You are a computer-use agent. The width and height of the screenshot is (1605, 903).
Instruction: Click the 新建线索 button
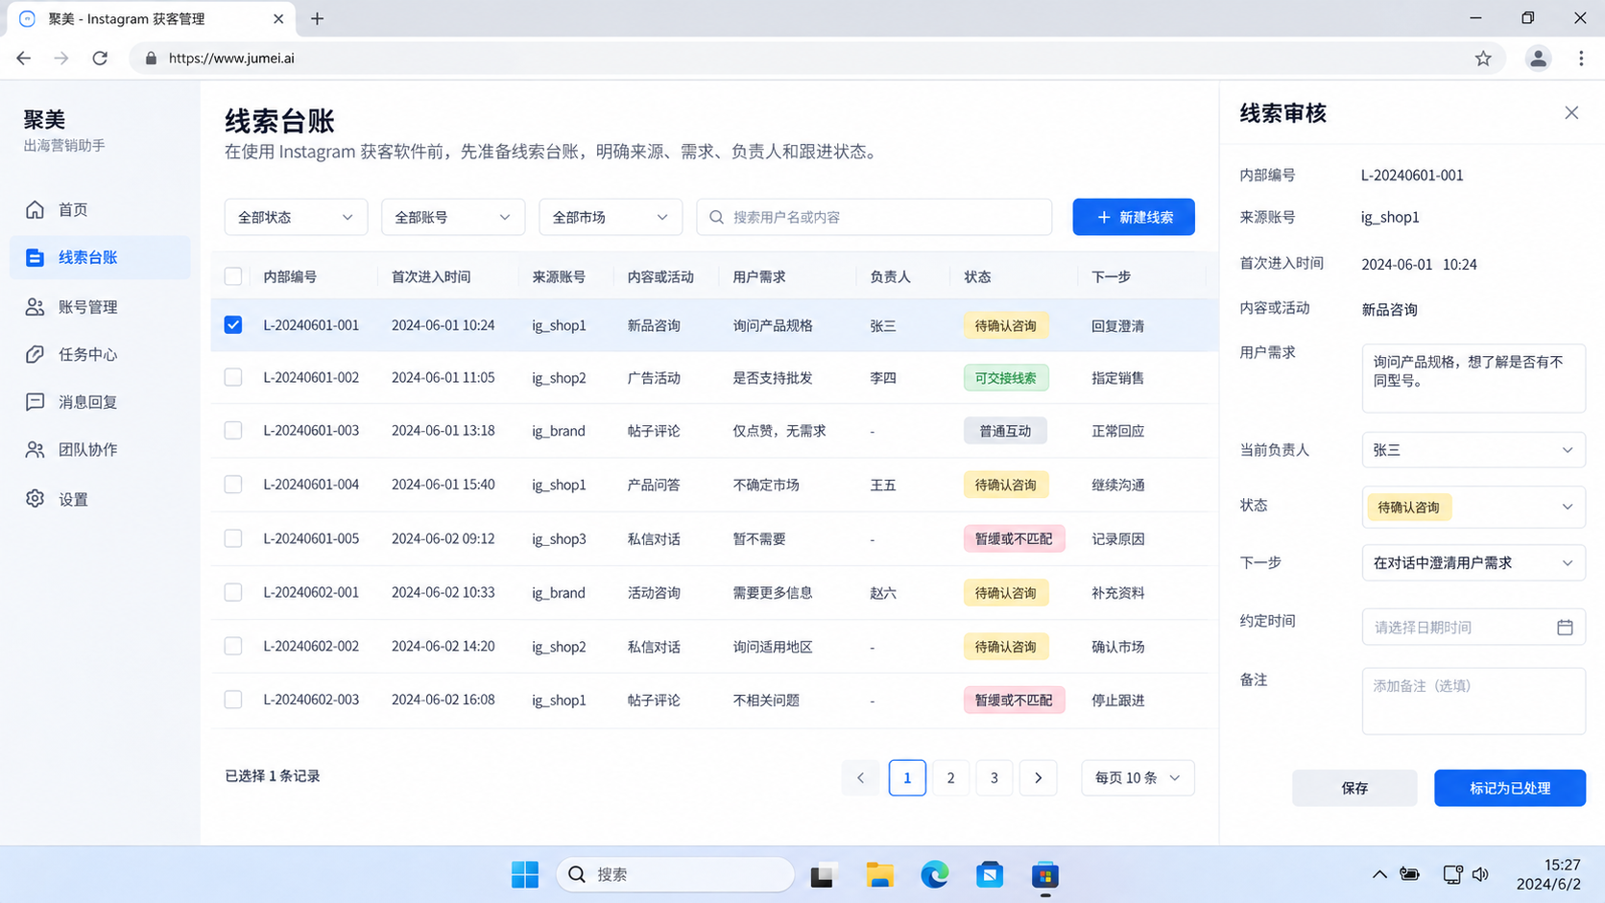click(x=1134, y=217)
